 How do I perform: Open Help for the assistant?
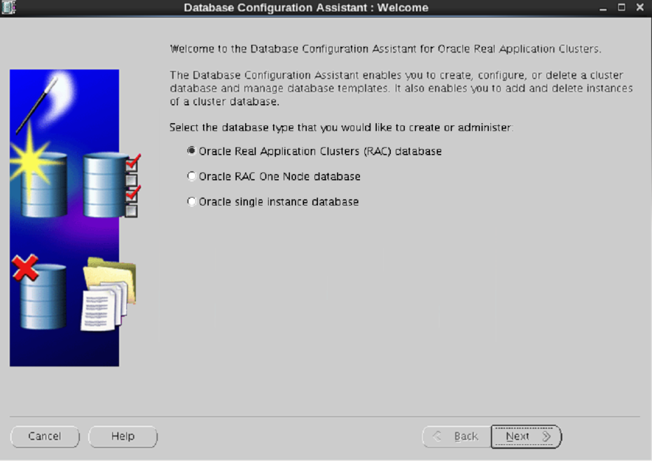pos(123,437)
